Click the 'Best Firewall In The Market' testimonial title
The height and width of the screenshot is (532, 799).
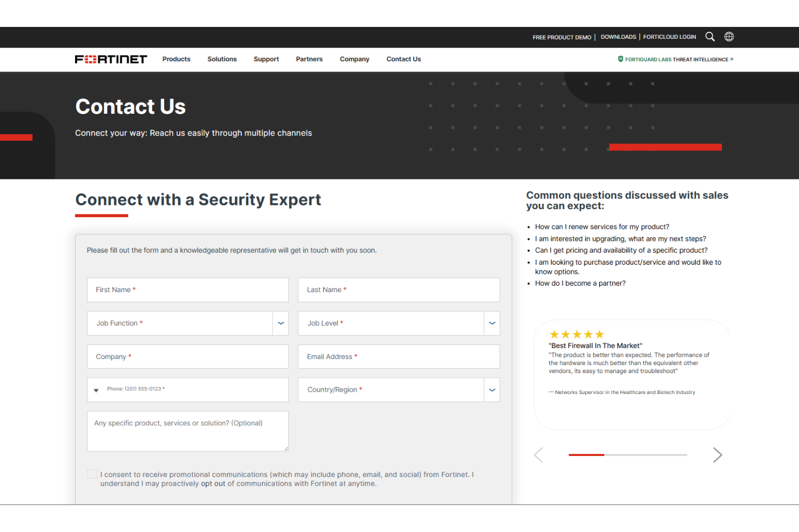click(x=595, y=346)
